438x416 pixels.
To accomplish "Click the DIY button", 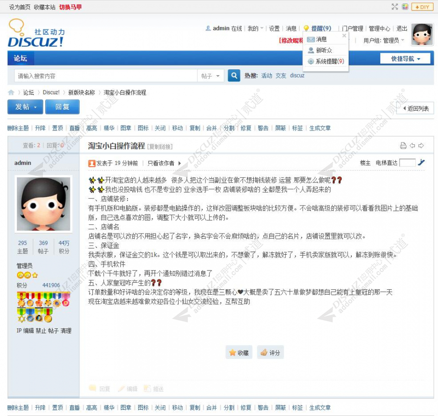I will [422, 7].
